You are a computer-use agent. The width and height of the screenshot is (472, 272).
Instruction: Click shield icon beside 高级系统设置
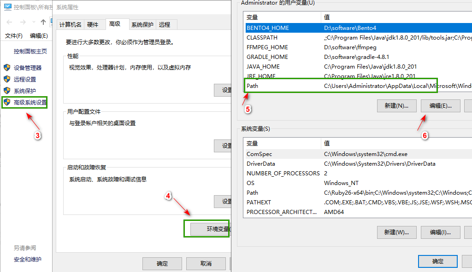click(x=7, y=102)
